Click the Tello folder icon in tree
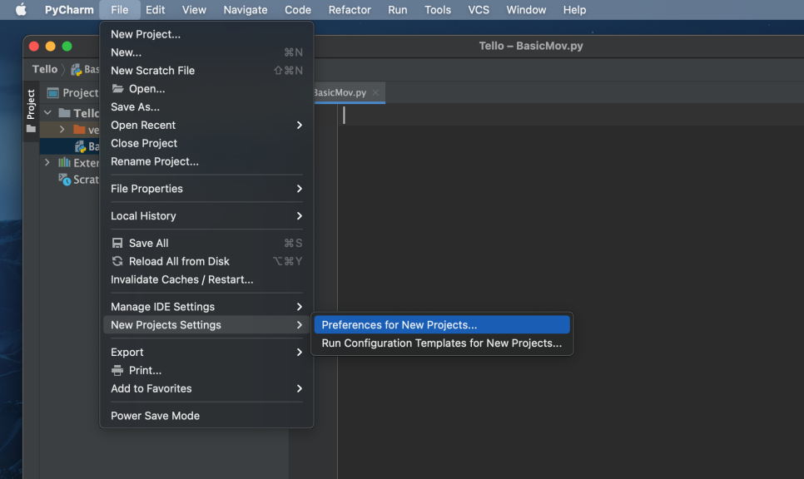This screenshot has height=479, width=804. [x=64, y=113]
